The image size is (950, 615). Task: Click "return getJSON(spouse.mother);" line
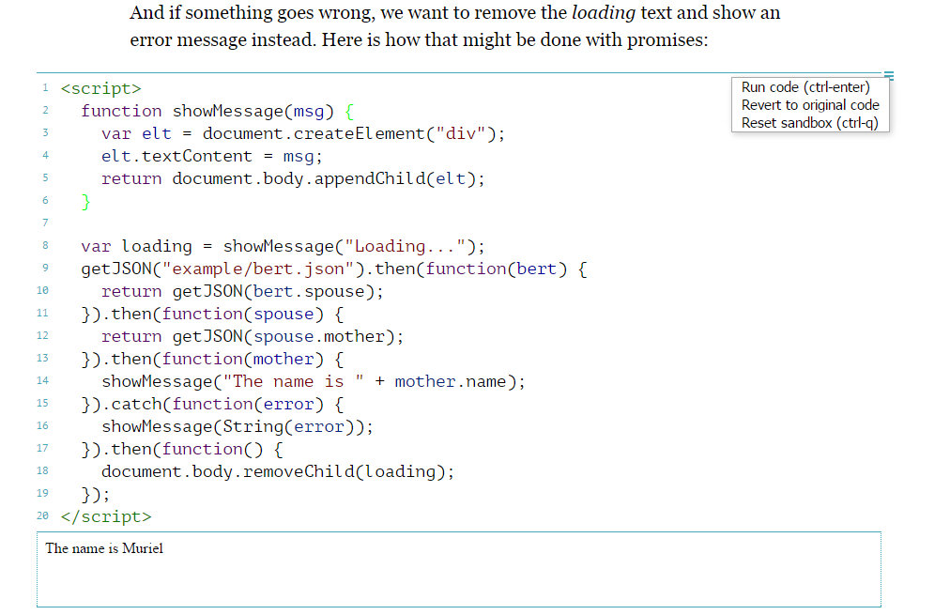(x=253, y=336)
